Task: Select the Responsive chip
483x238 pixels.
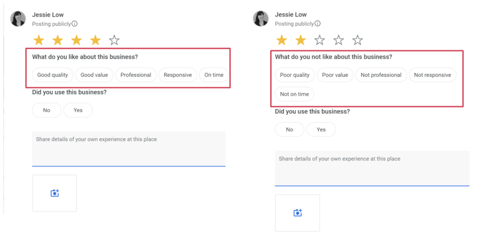Action: 178,75
